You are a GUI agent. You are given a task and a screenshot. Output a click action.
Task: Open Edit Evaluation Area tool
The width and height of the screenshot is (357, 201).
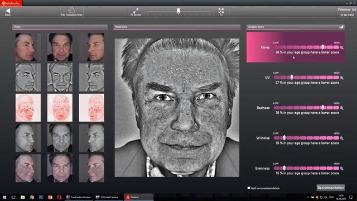[72, 11]
